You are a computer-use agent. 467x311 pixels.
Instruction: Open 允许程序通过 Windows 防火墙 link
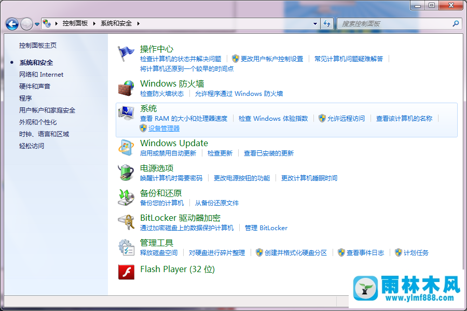[239, 94]
